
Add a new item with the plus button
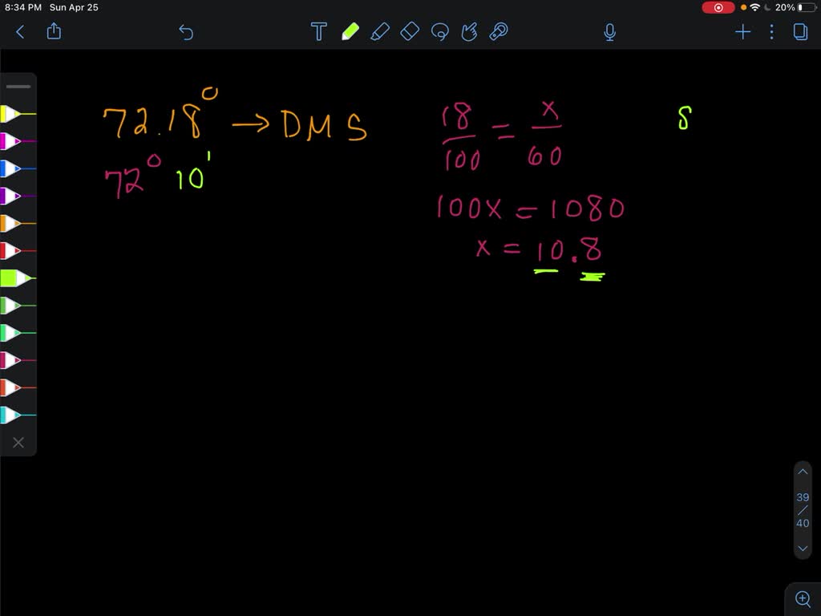click(x=742, y=32)
